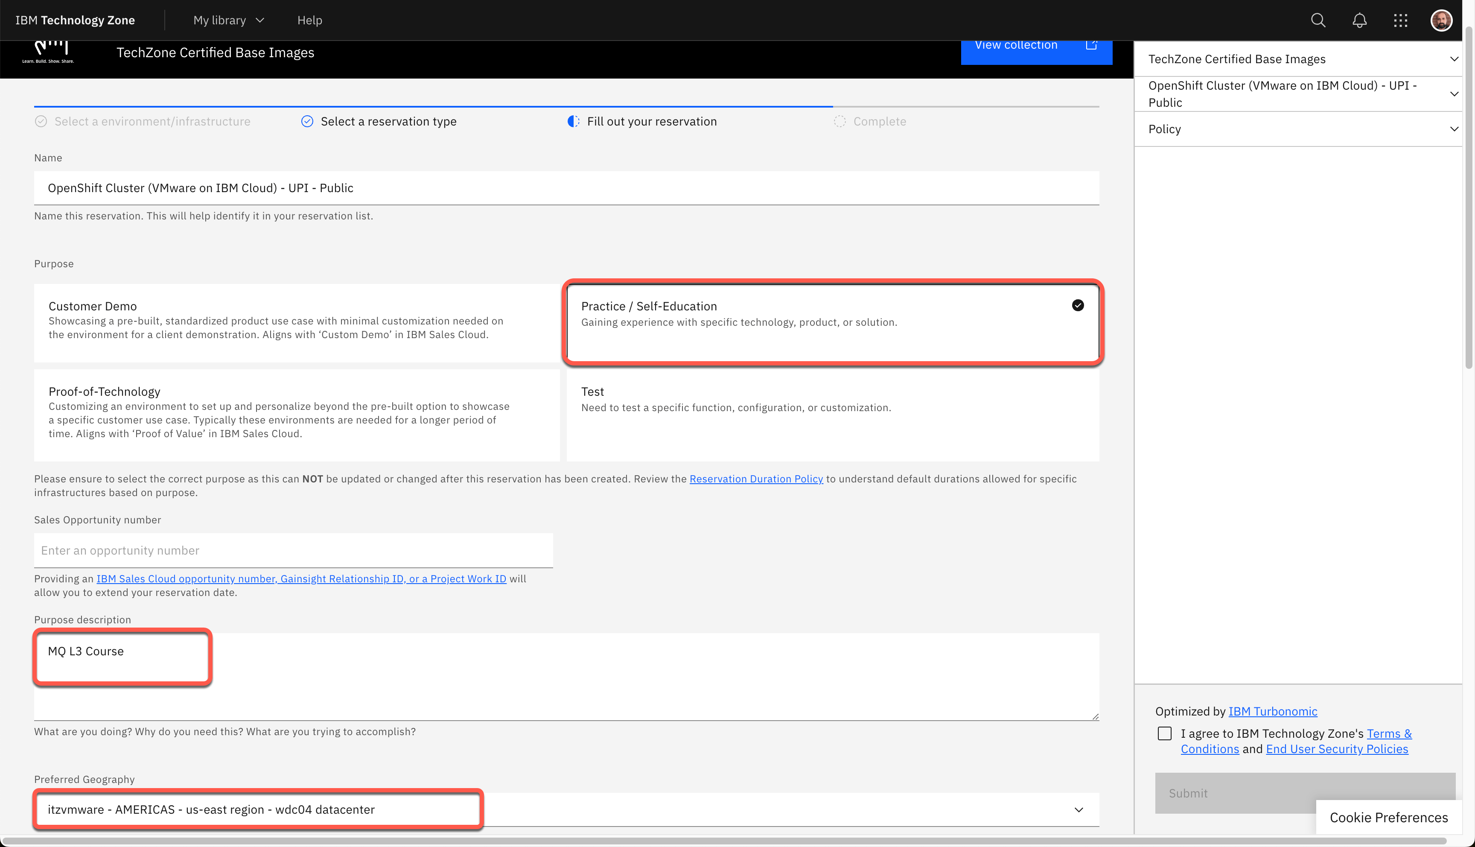Collapse the TechZone Certified Base Images section
The width and height of the screenshot is (1475, 847).
[x=1455, y=59]
